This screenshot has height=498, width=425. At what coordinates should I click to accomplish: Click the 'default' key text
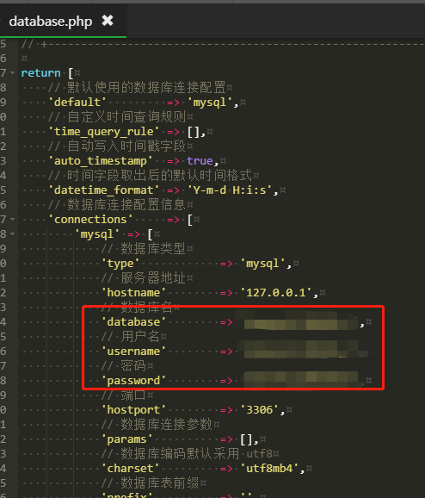(77, 103)
